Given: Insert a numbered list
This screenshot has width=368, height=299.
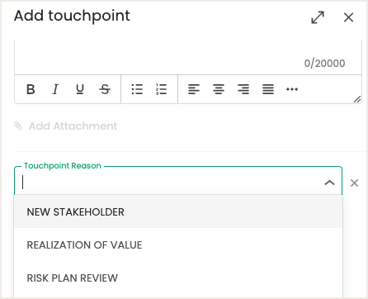Looking at the screenshot, I should tap(162, 89).
